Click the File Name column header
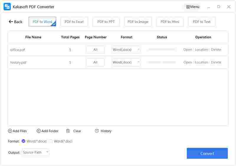The width and height of the screenshot is (236, 166). (33, 37)
